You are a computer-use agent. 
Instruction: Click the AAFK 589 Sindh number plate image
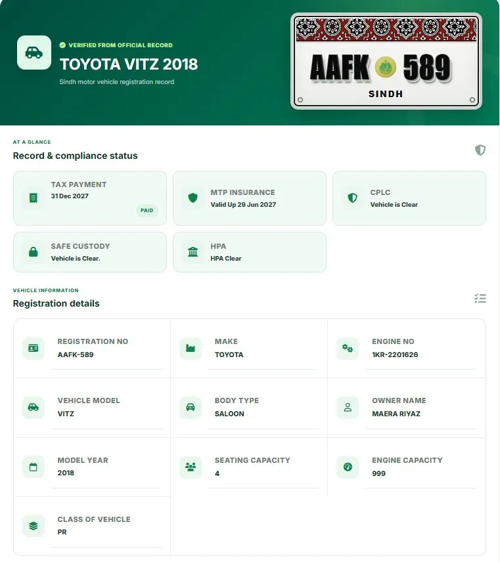pyautogui.click(x=386, y=61)
